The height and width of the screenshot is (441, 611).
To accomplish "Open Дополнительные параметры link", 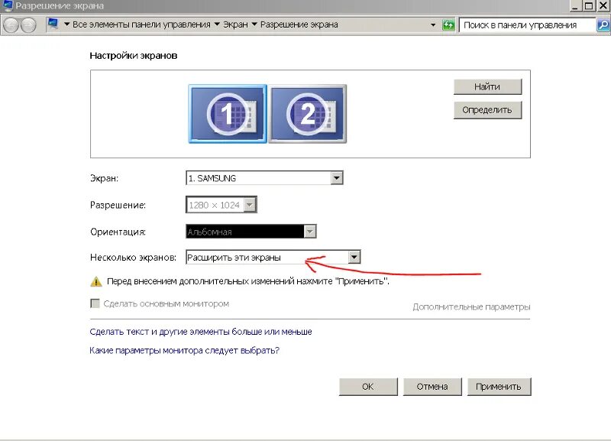I will coord(471,307).
